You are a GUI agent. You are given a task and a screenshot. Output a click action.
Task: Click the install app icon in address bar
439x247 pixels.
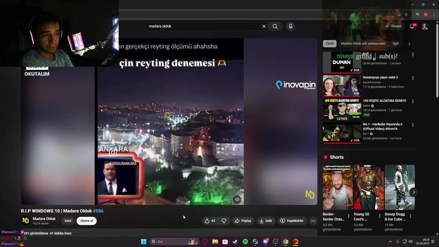coord(399,14)
